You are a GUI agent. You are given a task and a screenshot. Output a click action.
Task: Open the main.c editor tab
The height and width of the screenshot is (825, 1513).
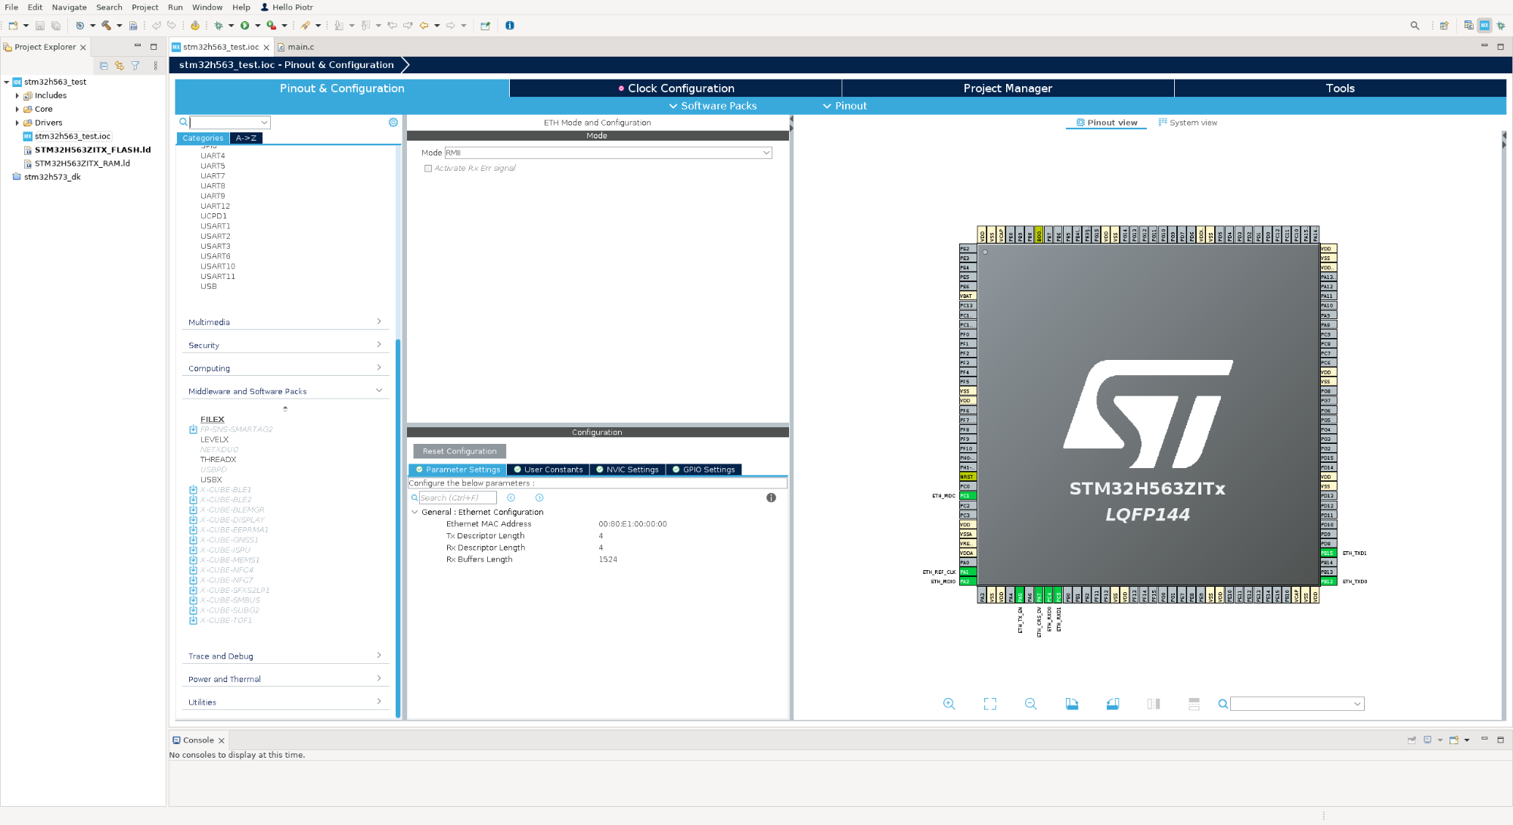click(x=296, y=47)
